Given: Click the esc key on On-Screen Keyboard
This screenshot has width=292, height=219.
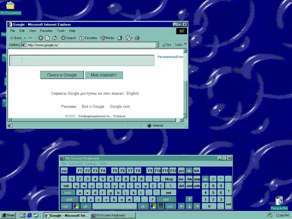Looking at the screenshot, I should coord(64,171).
